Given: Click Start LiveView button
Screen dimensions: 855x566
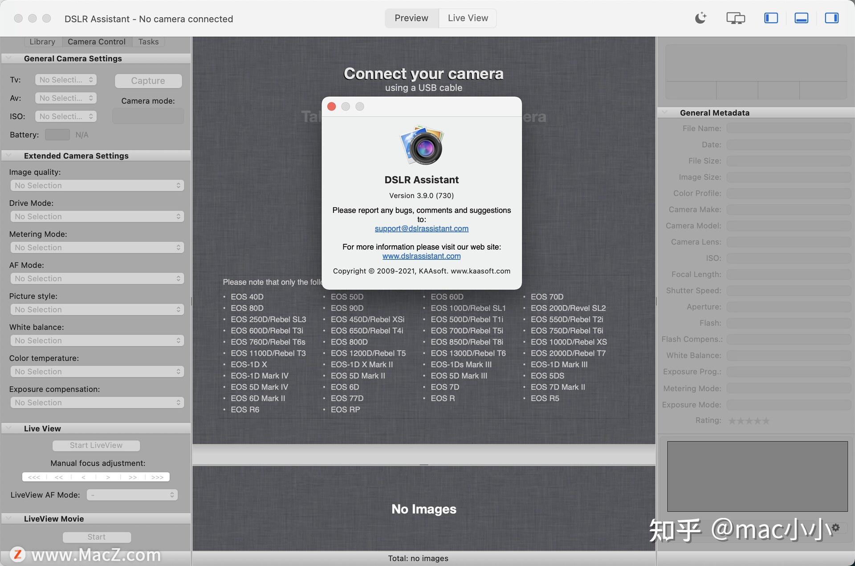Looking at the screenshot, I should coord(96,445).
